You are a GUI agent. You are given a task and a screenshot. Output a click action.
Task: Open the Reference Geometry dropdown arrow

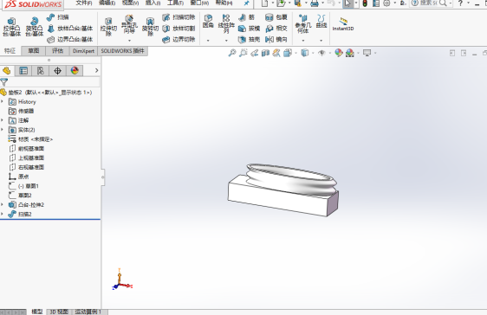(302, 41)
